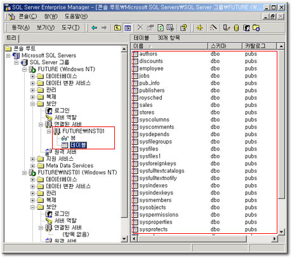The width and height of the screenshot is (292, 258).
Task: Click the table icon beside publishers
Action: (135, 90)
